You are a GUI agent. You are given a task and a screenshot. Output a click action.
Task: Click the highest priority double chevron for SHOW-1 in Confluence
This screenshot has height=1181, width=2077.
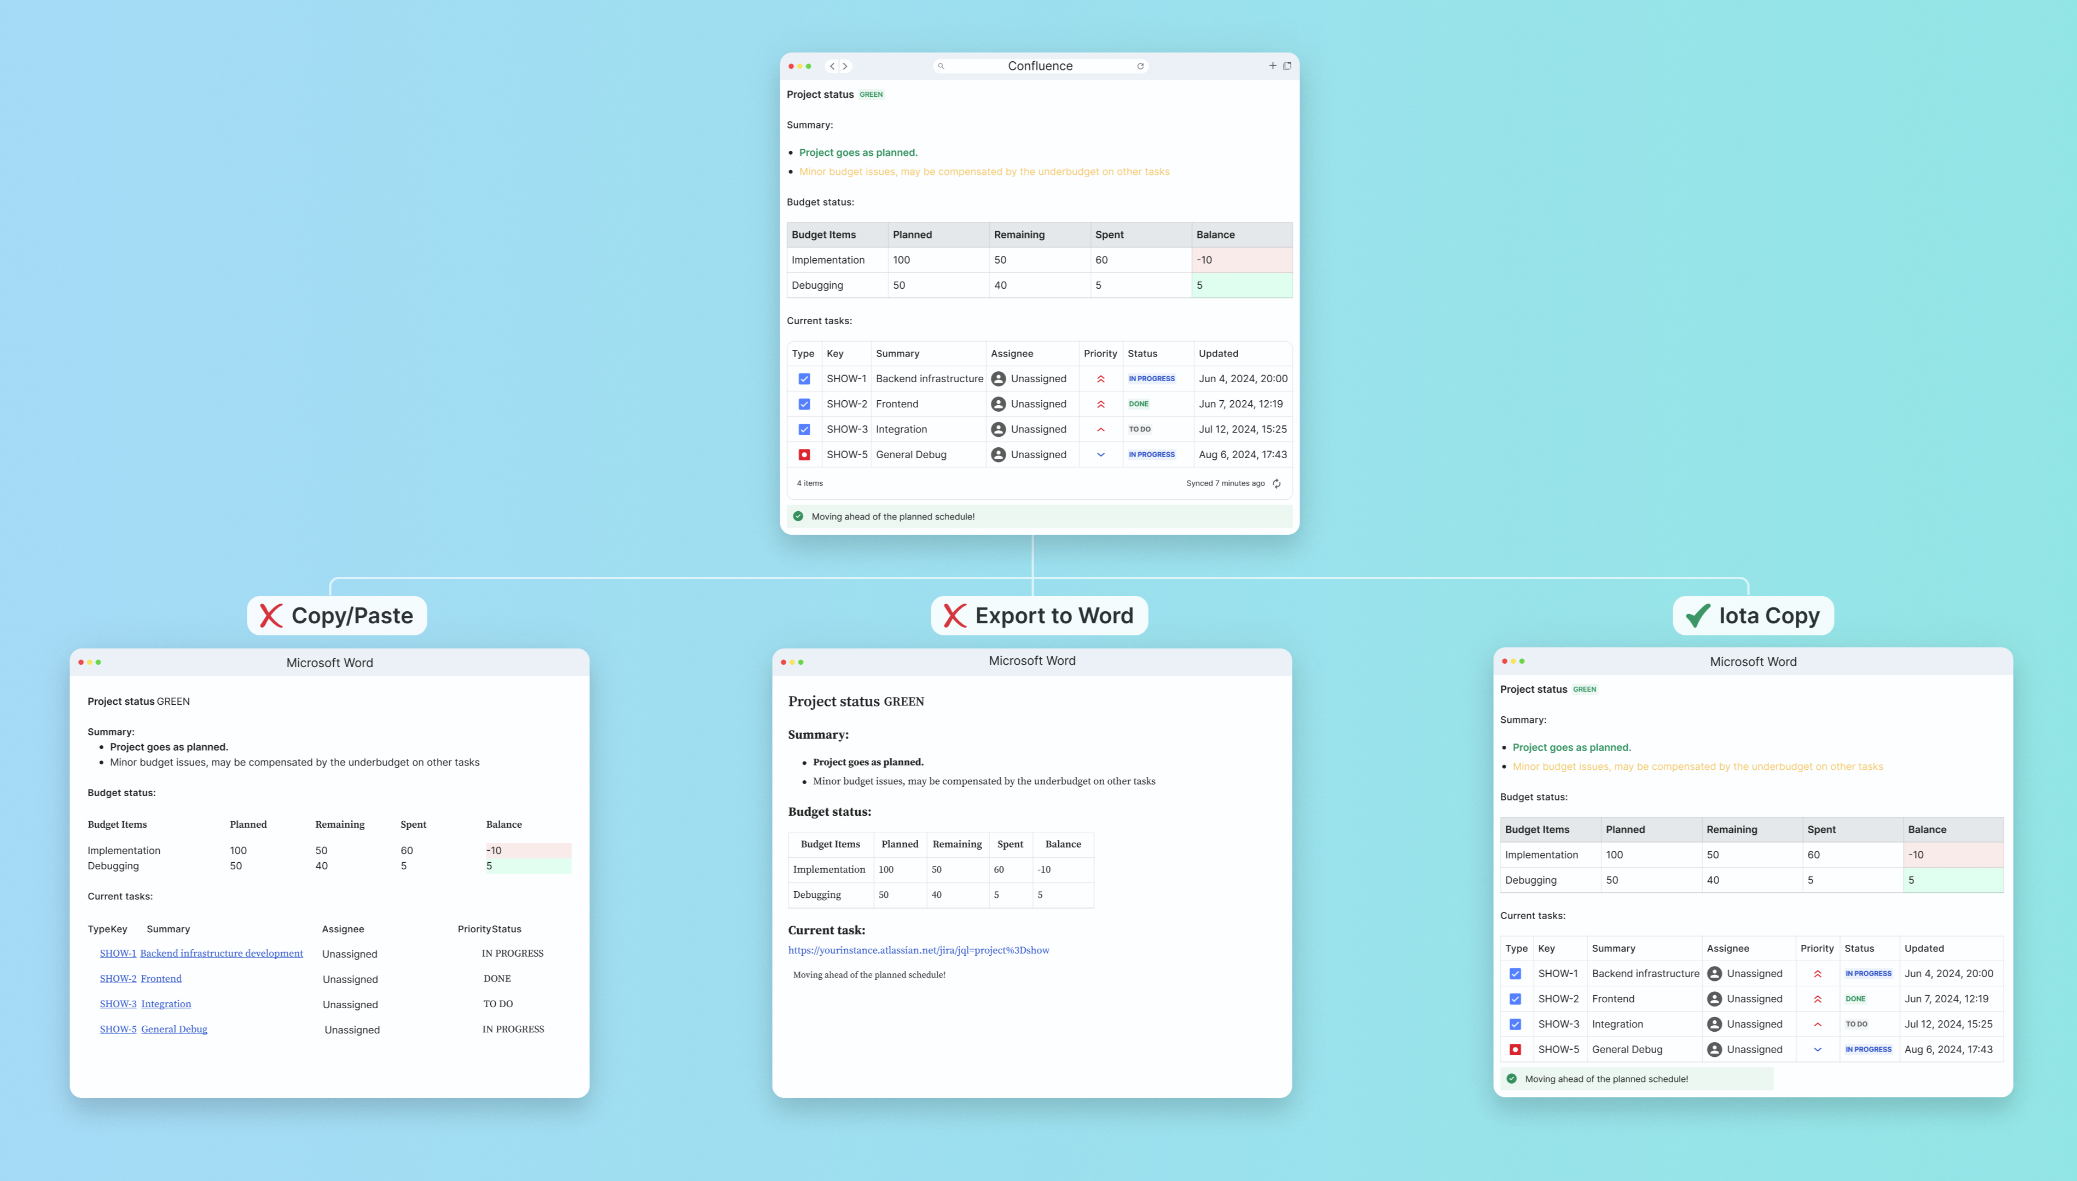pyautogui.click(x=1100, y=379)
